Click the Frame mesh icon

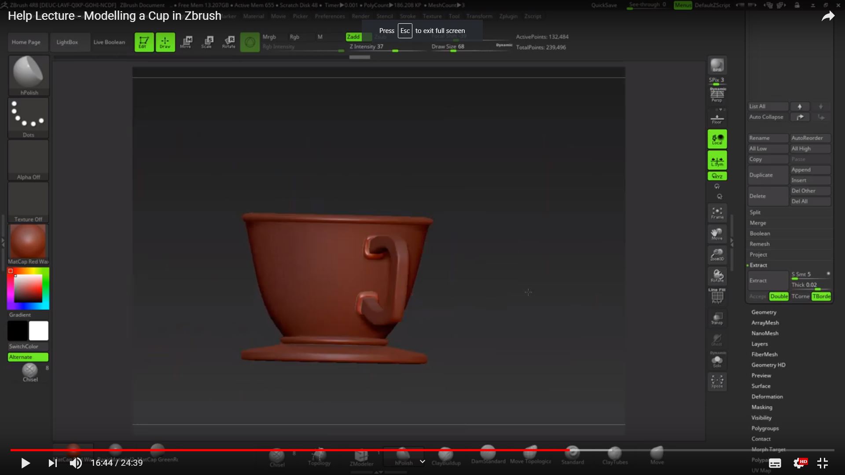pyautogui.click(x=717, y=213)
